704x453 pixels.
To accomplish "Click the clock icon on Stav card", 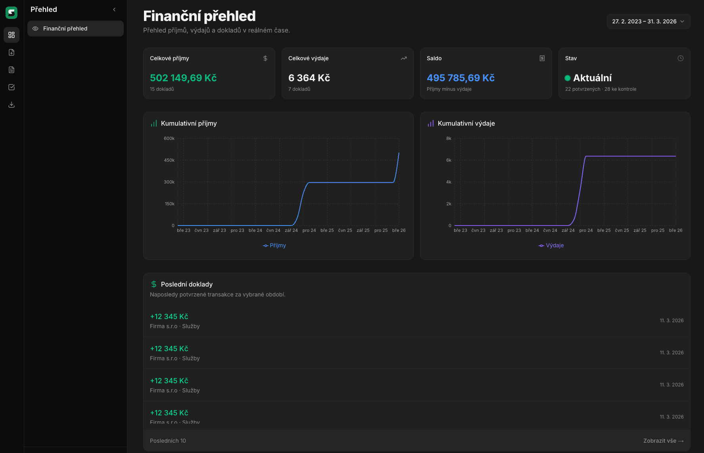I will pos(681,58).
